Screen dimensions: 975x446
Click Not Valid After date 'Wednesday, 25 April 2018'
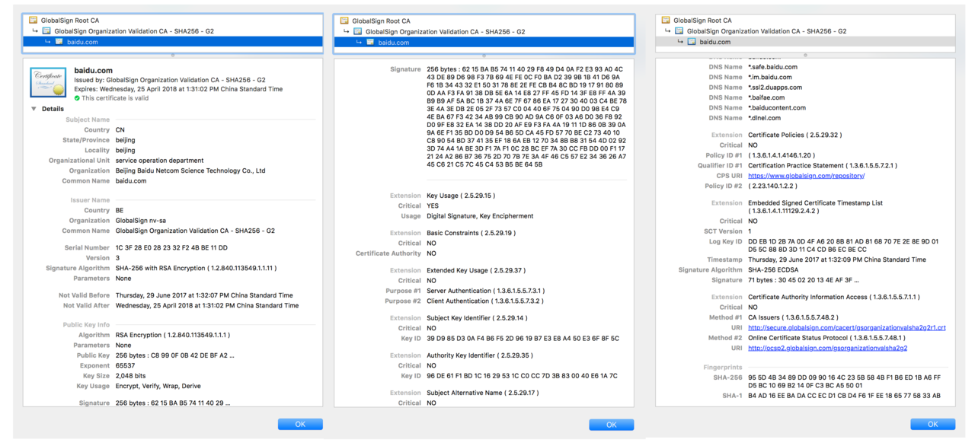(x=207, y=306)
